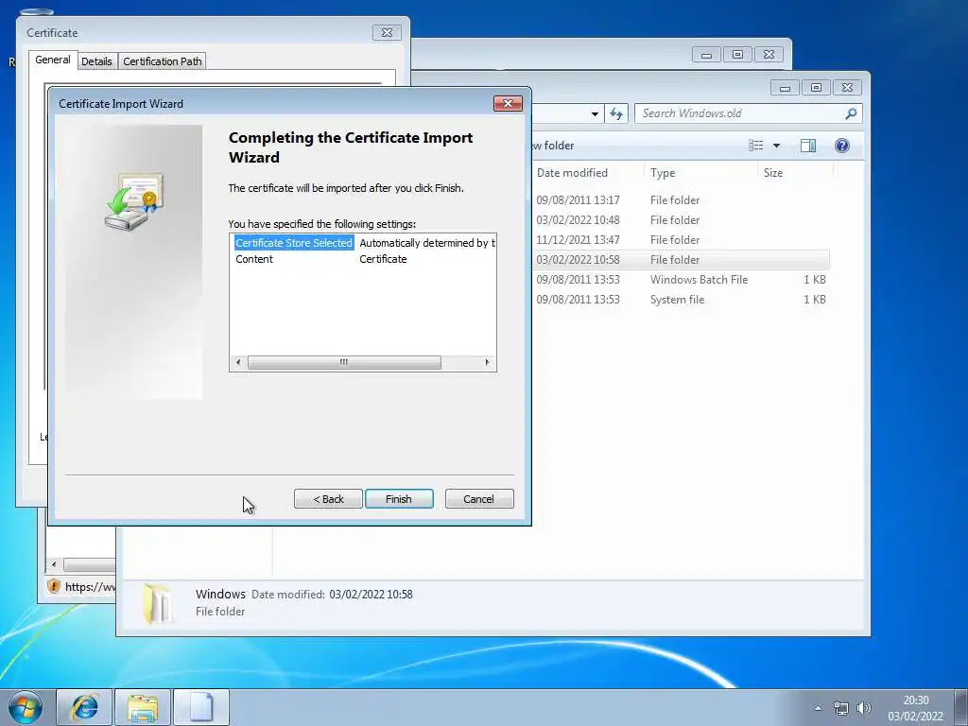Maximize the Windows.old Explorer window

(816, 88)
